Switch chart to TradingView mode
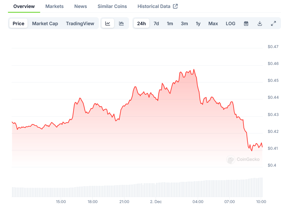 pos(80,24)
